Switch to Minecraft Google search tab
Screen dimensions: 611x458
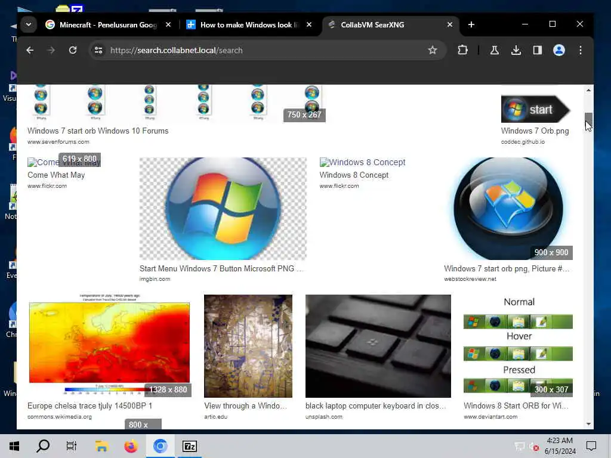[x=109, y=24]
